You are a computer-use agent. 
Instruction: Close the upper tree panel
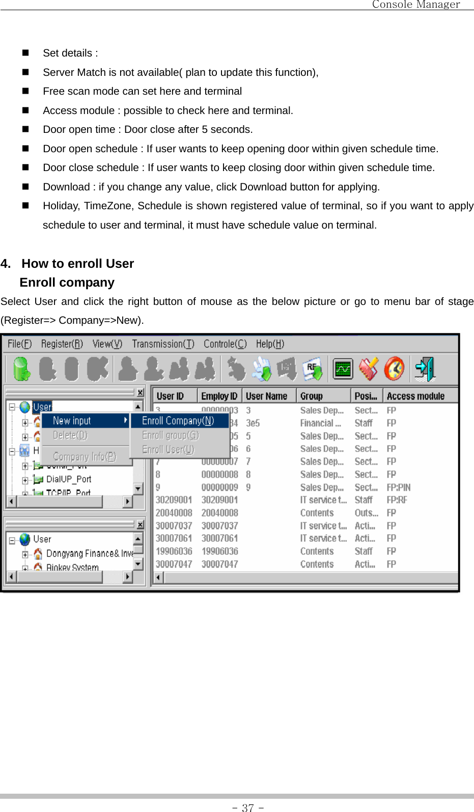(140, 393)
